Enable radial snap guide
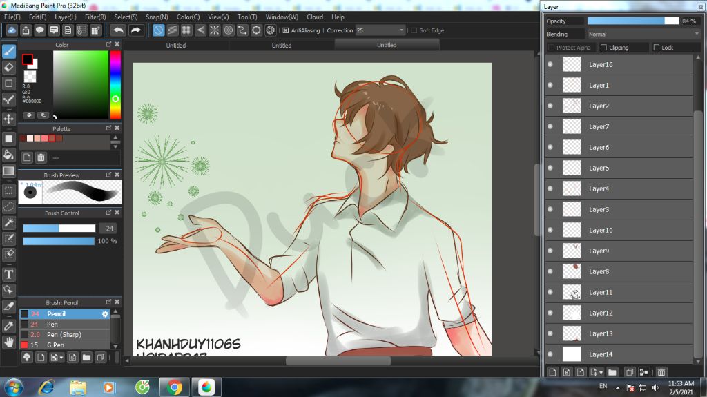The width and height of the screenshot is (707, 397). pos(214,30)
